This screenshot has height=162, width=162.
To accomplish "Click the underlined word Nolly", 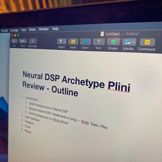I will (85, 122).
